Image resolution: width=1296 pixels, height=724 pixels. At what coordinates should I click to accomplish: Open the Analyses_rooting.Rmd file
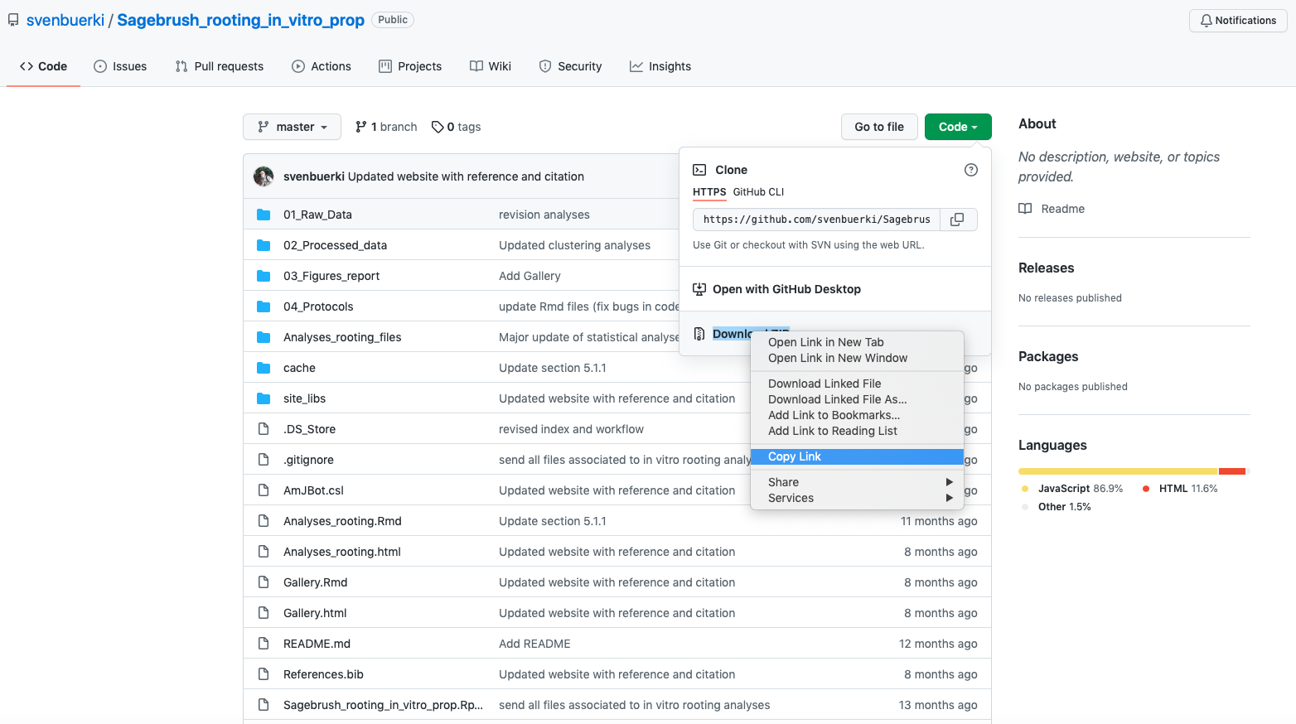[x=342, y=521]
